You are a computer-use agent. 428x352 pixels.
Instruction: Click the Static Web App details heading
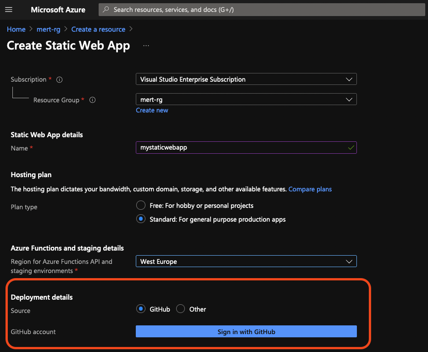pyautogui.click(x=47, y=135)
